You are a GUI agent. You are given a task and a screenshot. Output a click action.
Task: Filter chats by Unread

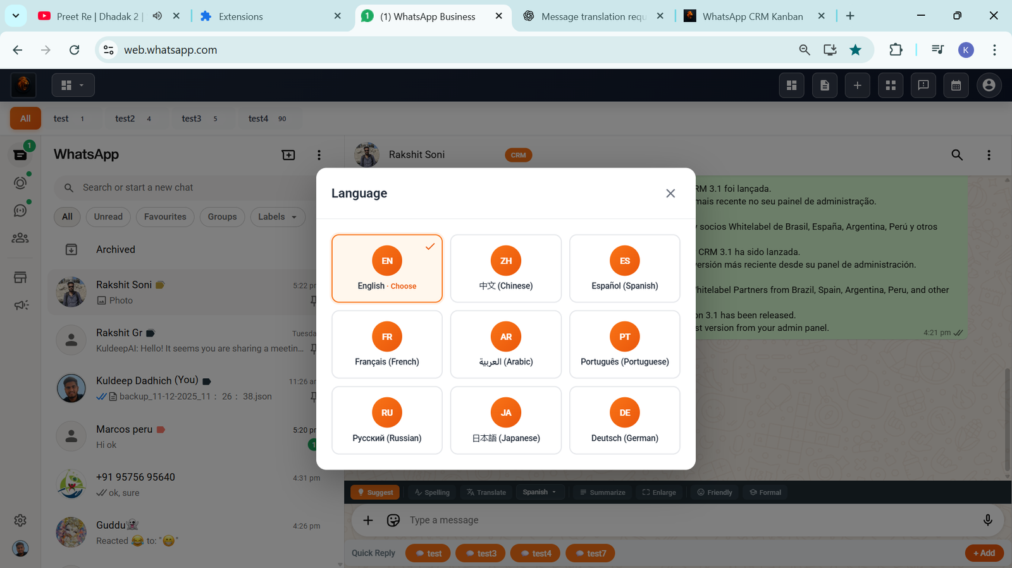click(108, 216)
